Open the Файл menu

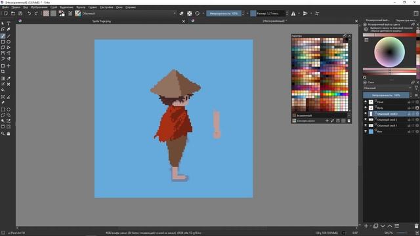pyautogui.click(x=5, y=7)
